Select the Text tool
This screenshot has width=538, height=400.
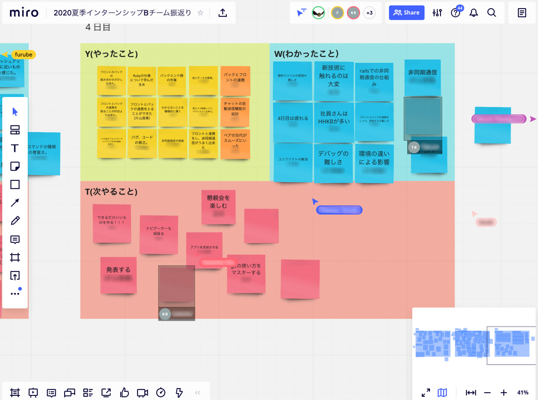pyautogui.click(x=15, y=148)
